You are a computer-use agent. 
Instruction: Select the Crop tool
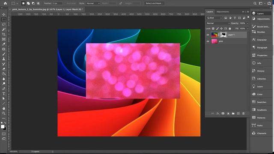coord(4,34)
